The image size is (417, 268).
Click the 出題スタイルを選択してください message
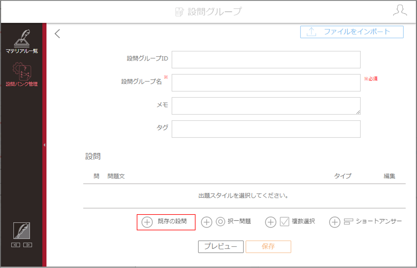point(243,196)
